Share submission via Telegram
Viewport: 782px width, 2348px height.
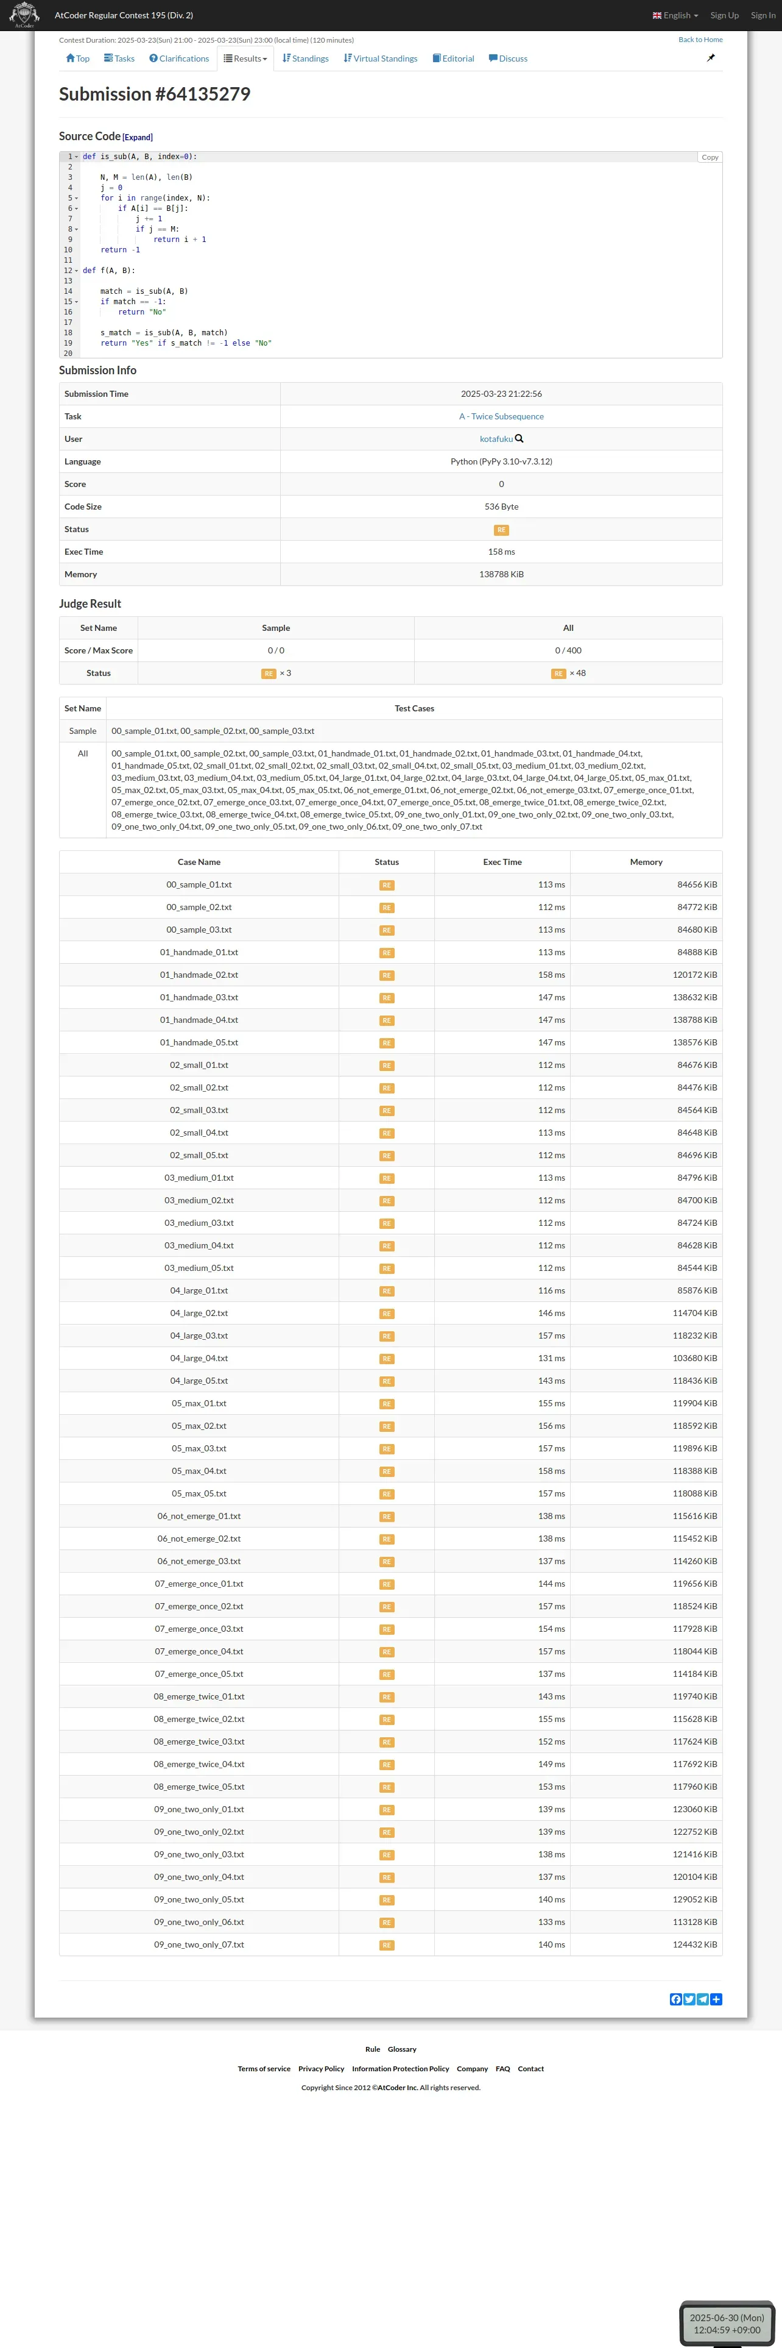click(x=703, y=1999)
